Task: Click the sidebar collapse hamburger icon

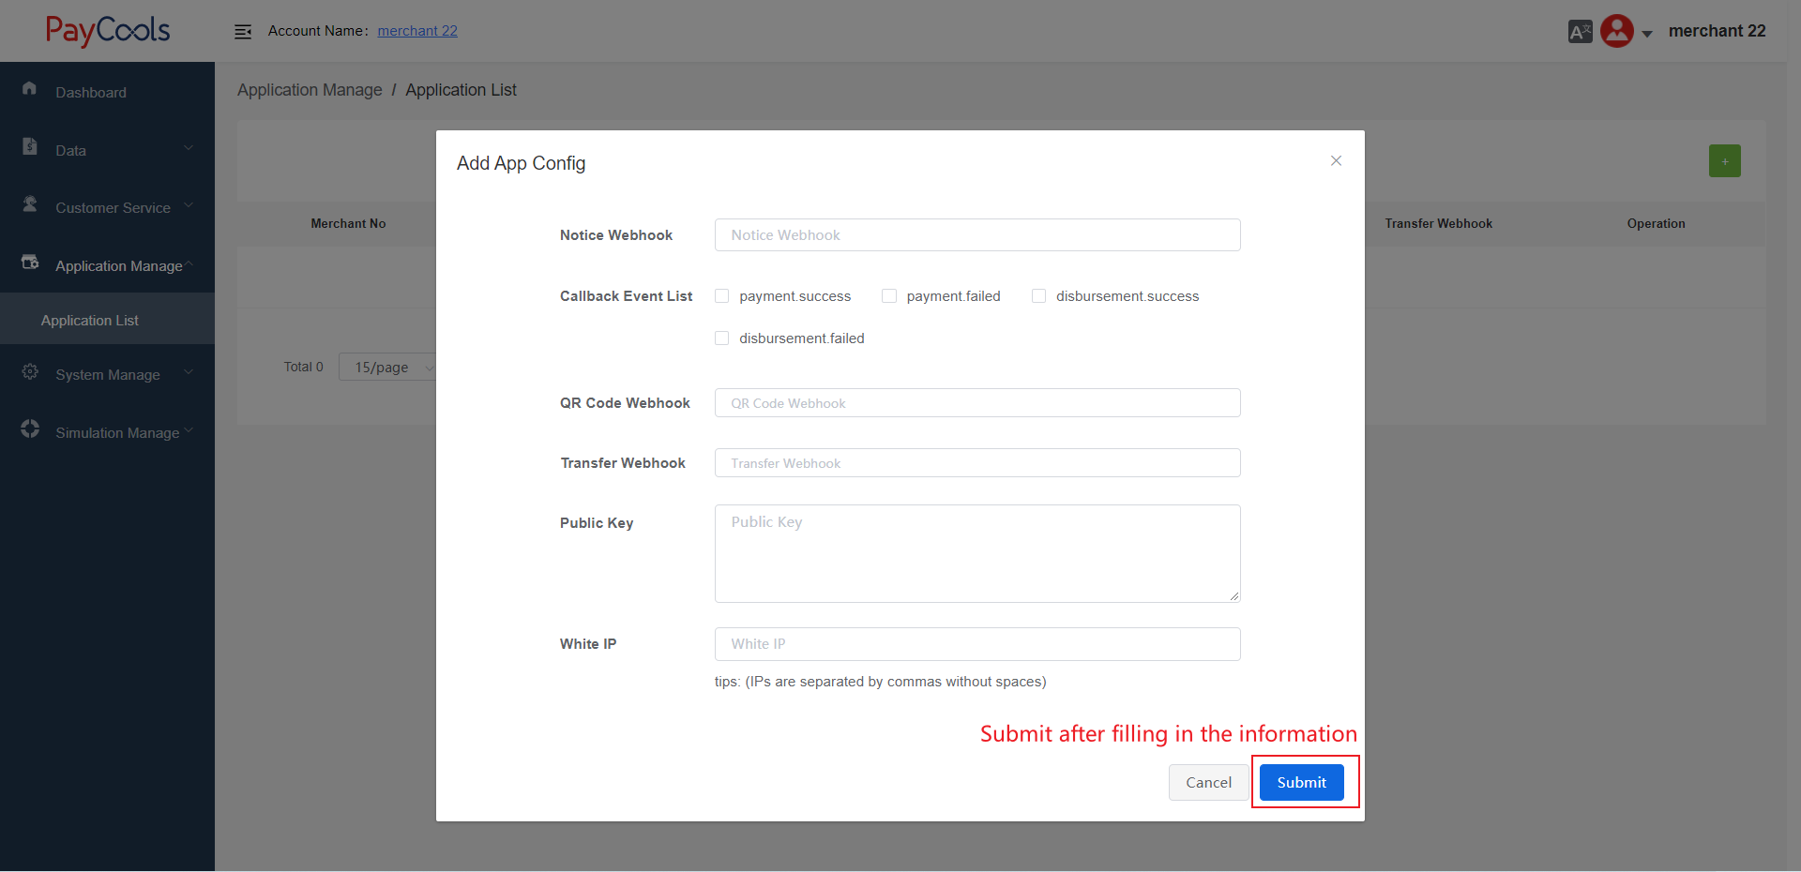Action: click(243, 32)
